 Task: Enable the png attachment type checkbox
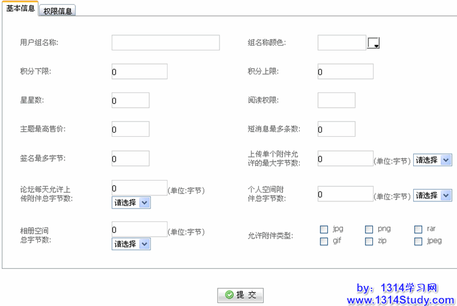point(369,229)
